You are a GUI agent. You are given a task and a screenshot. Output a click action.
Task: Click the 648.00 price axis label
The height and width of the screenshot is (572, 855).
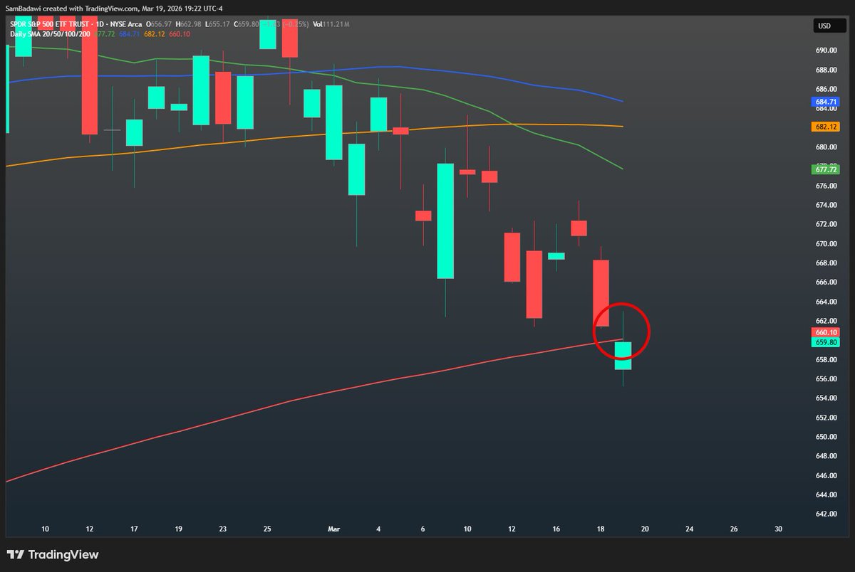[x=826, y=456]
